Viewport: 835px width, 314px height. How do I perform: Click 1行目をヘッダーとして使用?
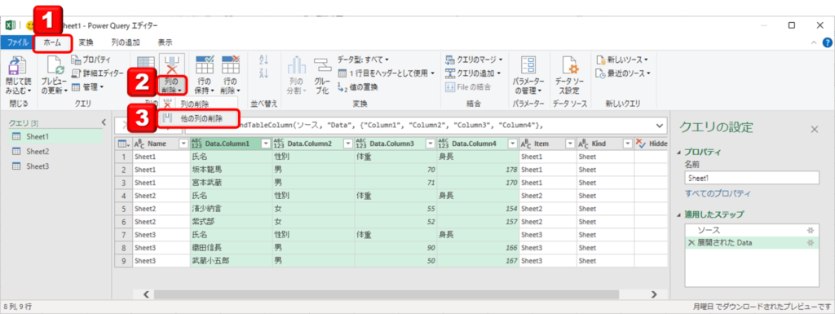[386, 73]
